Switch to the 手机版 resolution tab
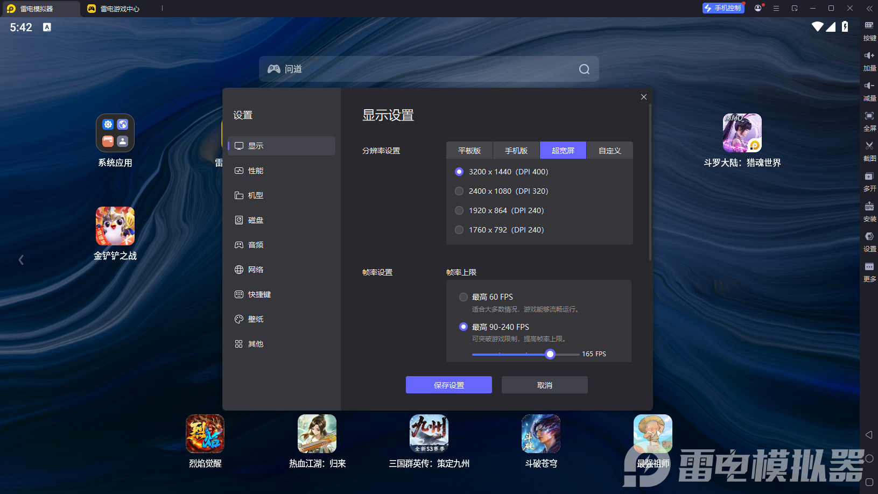Viewport: 878px width, 494px height. [516, 151]
